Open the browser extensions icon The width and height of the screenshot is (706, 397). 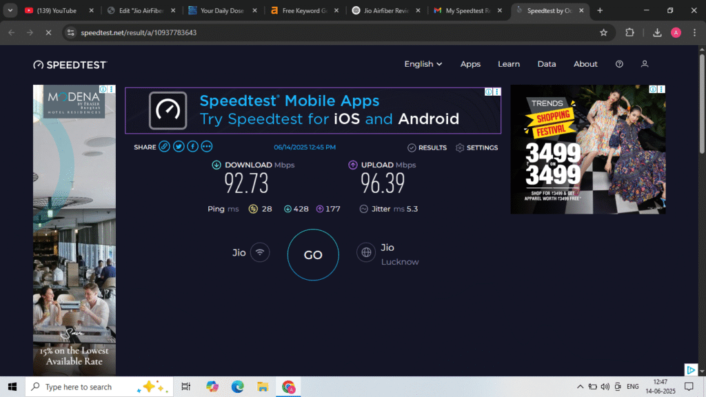(629, 32)
